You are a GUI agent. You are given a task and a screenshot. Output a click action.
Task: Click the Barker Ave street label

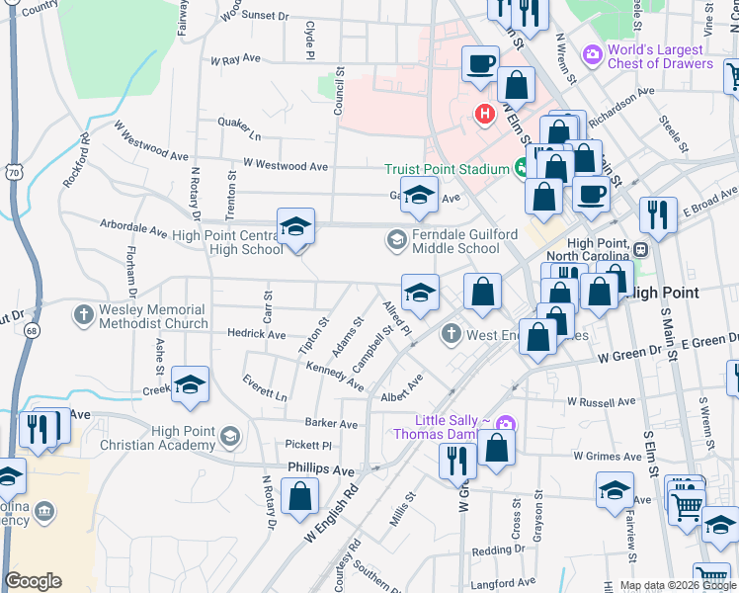[x=331, y=423]
